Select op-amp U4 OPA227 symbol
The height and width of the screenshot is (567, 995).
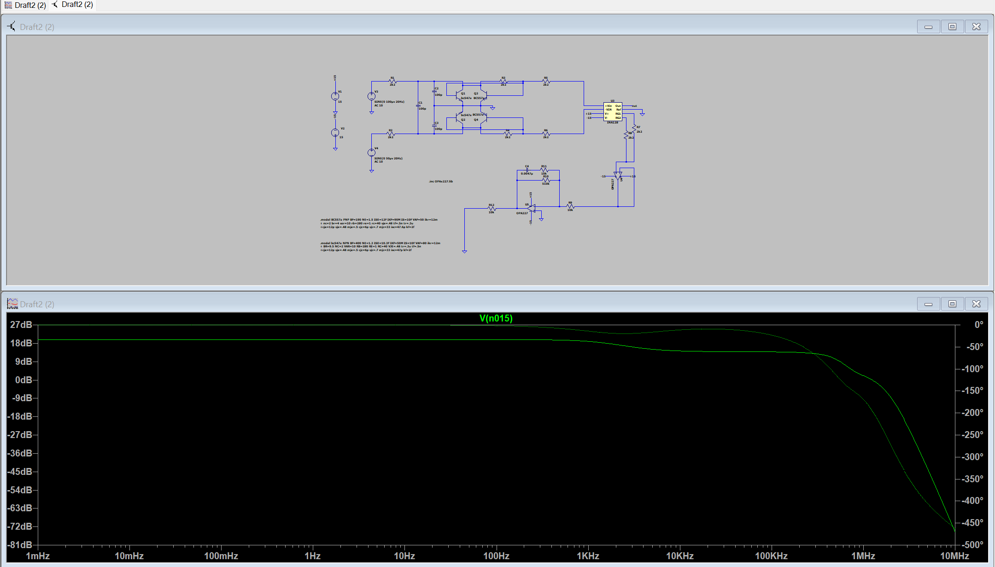[618, 176]
